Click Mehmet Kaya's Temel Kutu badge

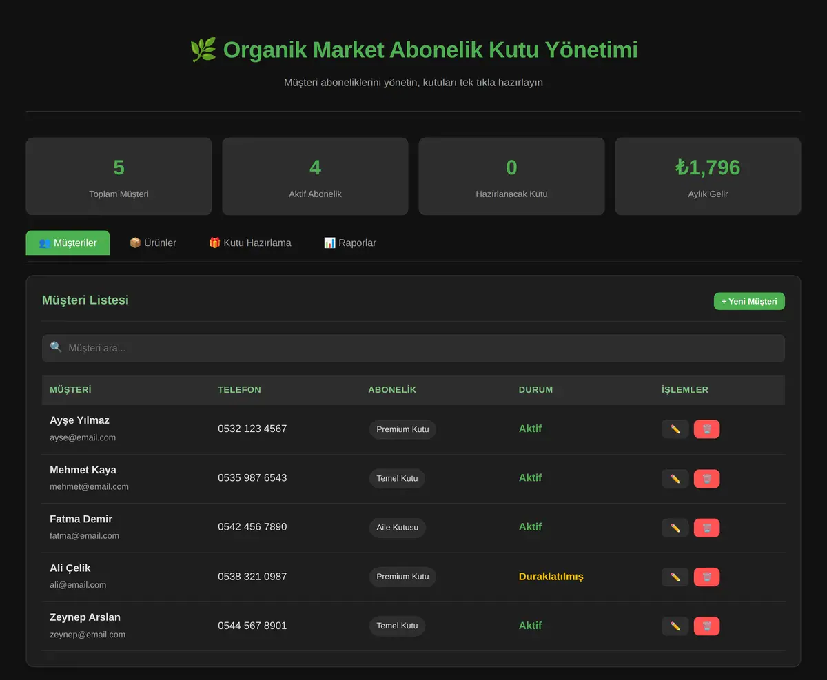(397, 478)
